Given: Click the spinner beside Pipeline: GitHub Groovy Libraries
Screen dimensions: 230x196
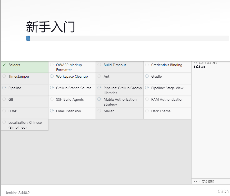Looking at the screenshot, I should tap(99, 88).
